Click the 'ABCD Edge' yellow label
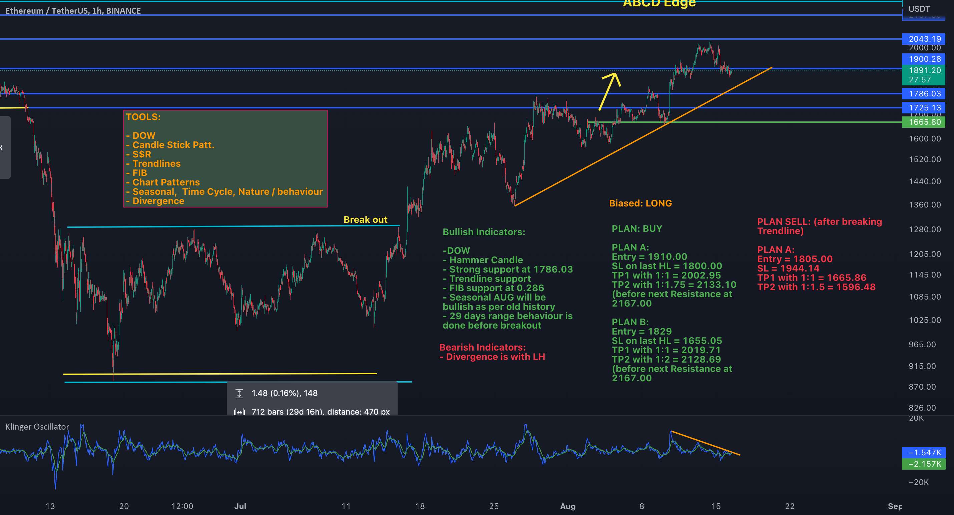The height and width of the screenshot is (515, 954). [x=659, y=3]
